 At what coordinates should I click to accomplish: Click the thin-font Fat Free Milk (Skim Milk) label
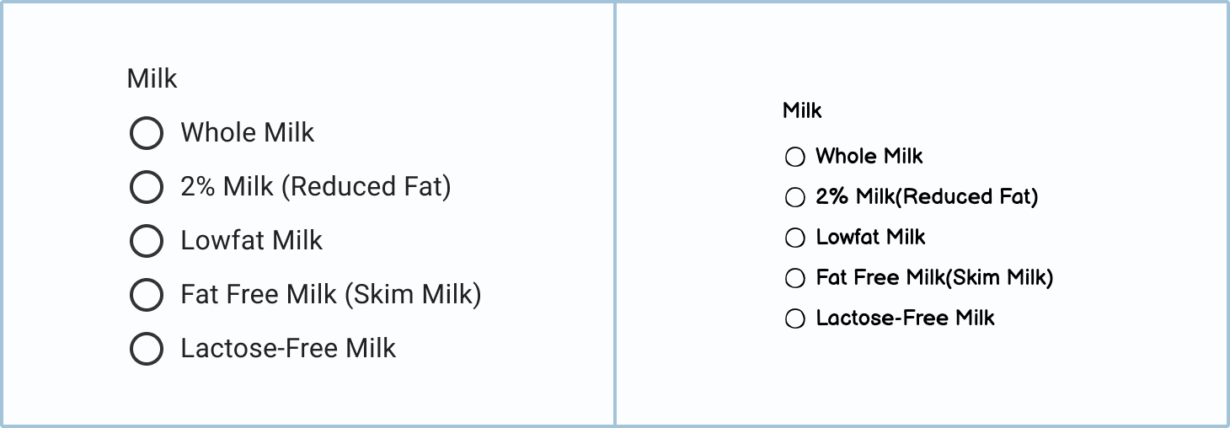click(x=330, y=294)
